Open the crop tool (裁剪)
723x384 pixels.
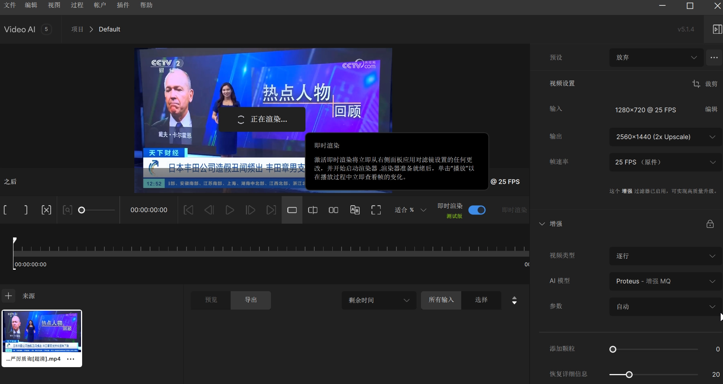(x=705, y=84)
